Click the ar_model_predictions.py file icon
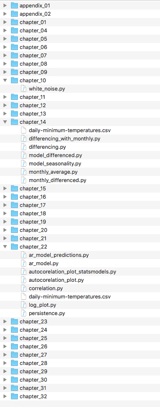 tap(24, 255)
